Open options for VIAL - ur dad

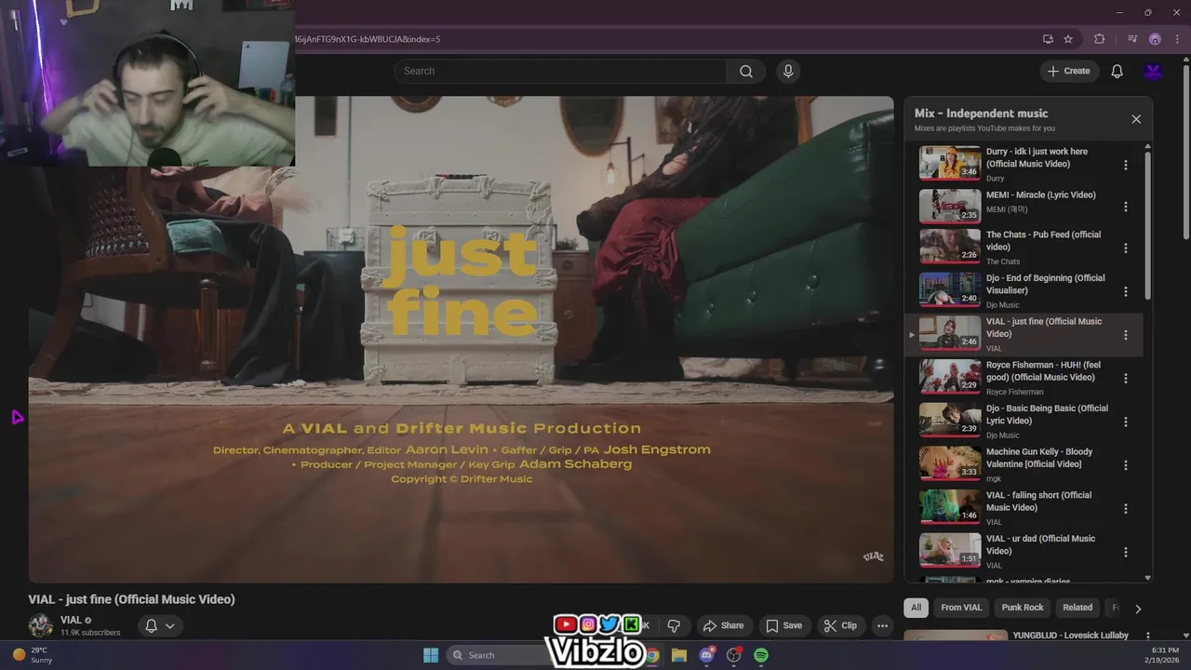tap(1126, 552)
